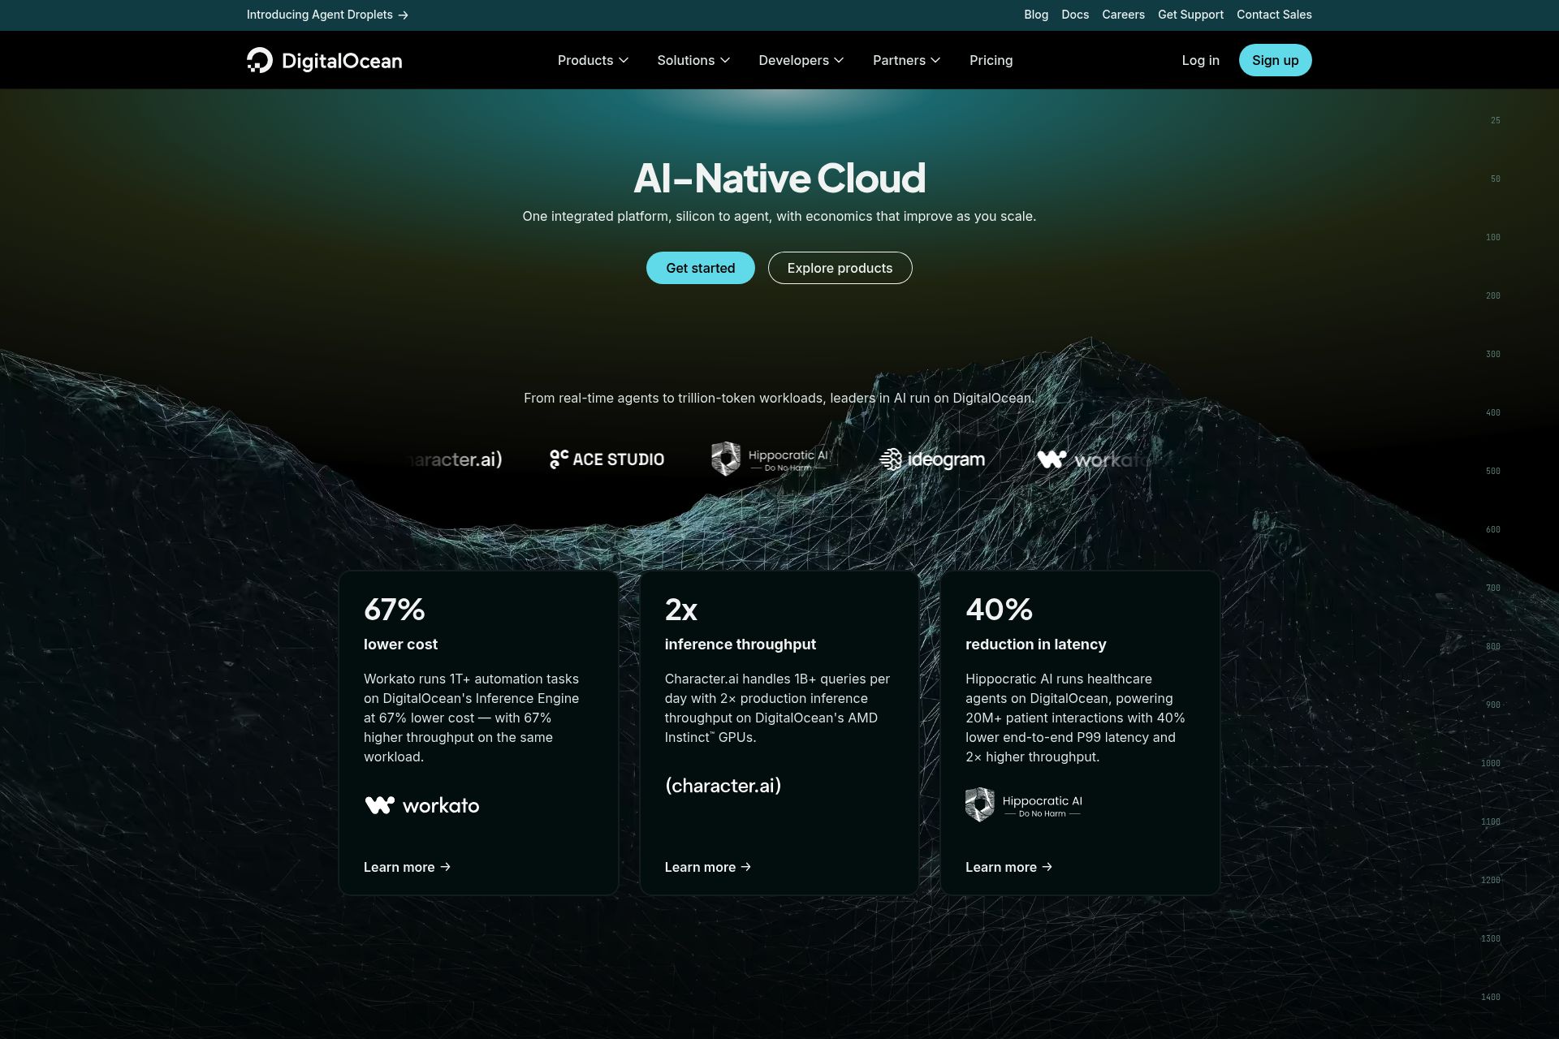
Task: Click the 'reduction in latency' card heading
Action: [1035, 644]
